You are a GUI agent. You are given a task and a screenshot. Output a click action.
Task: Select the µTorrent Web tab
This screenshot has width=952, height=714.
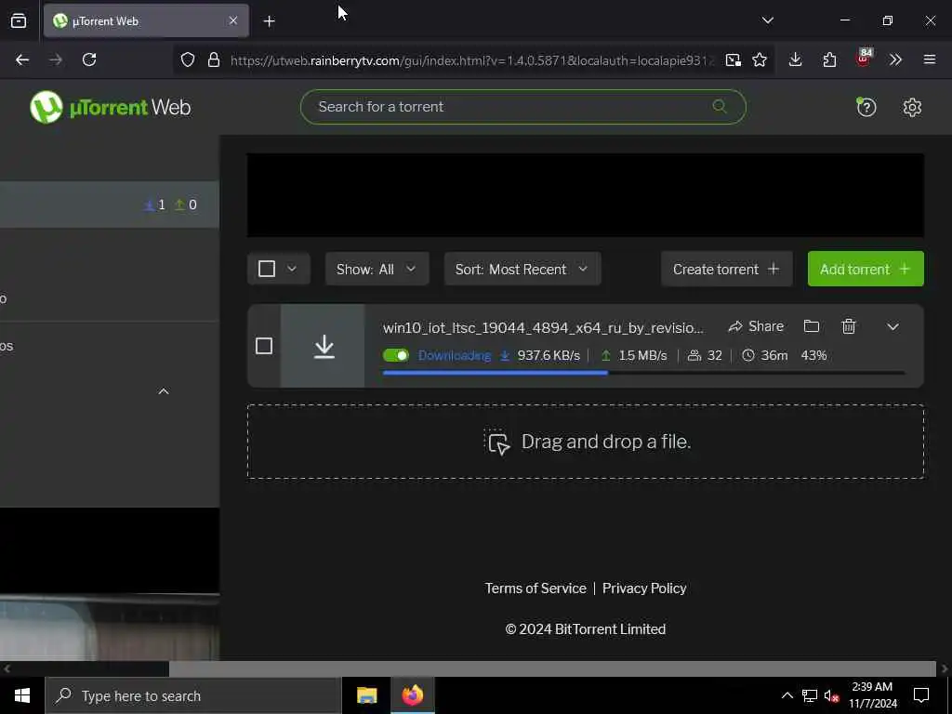coord(146,20)
